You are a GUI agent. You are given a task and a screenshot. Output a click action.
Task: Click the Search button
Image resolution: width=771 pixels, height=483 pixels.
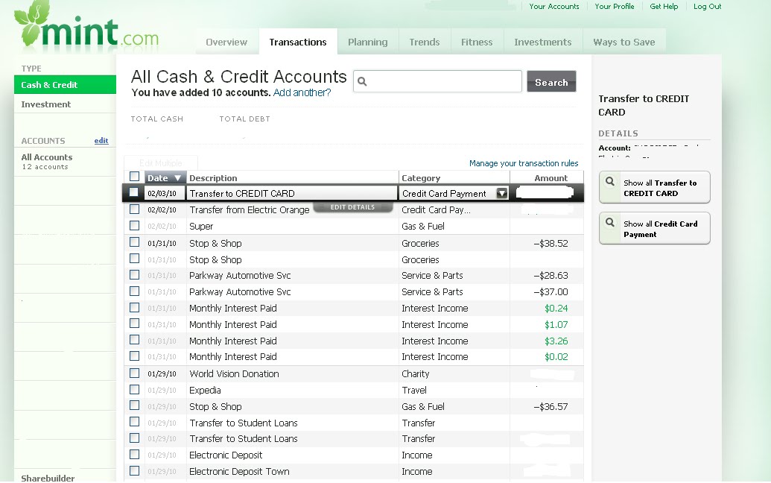tap(551, 82)
